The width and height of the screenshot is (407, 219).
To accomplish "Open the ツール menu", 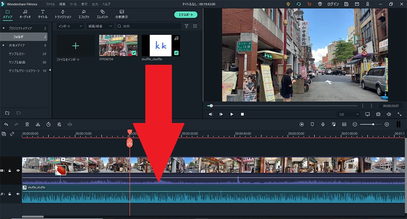I will pos(73,4).
